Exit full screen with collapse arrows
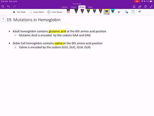Image resolution: width=154 pixels, height=116 pixels. click(151, 6)
